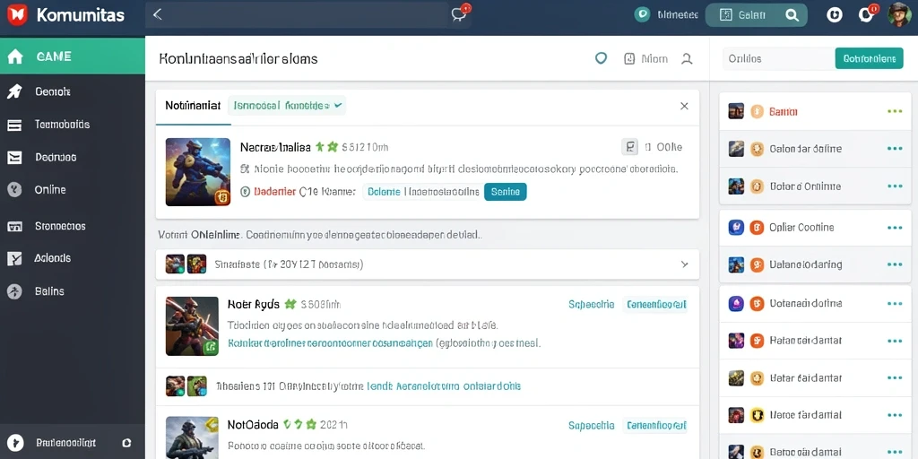Viewport: 918px width, 459px height.
Task: Close the notification panel with X
Action: 684,106
